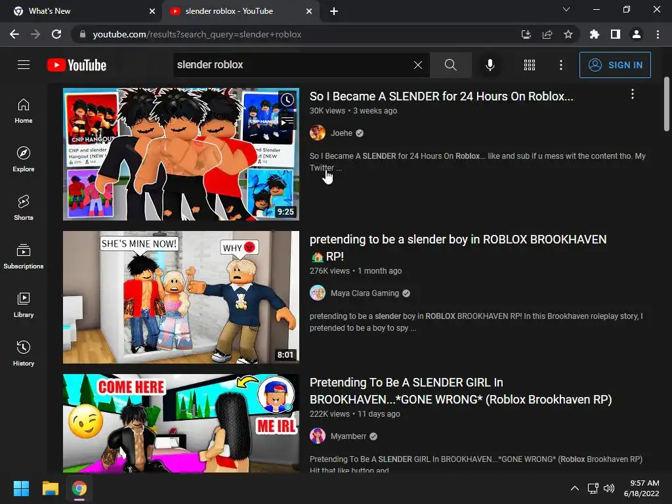Click Myamberr channel name
Screen dimensions: 672x504
coord(348,436)
